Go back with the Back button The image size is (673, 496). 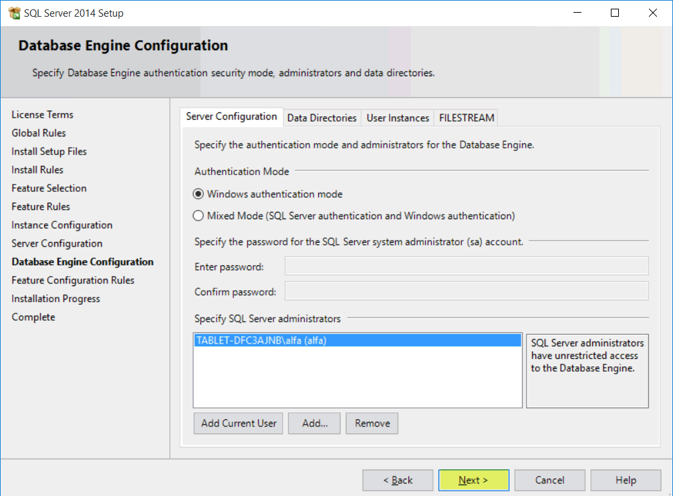pyautogui.click(x=398, y=480)
